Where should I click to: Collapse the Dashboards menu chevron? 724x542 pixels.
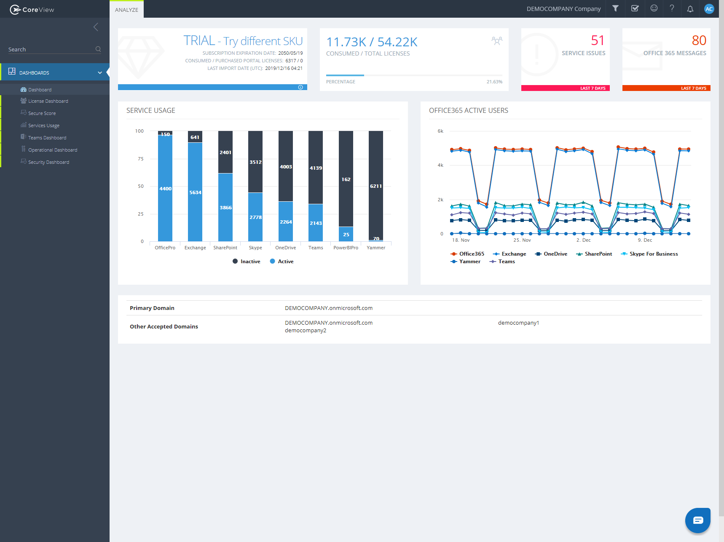point(100,72)
